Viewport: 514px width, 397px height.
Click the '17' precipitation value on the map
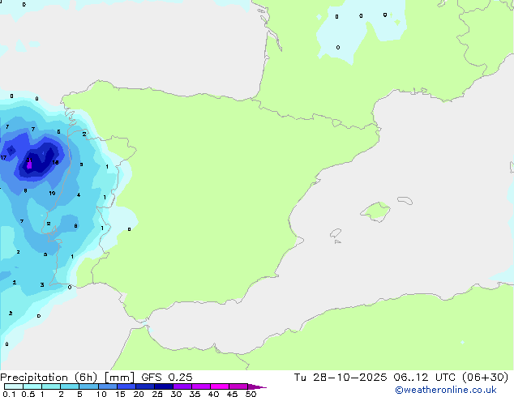(x=3, y=158)
